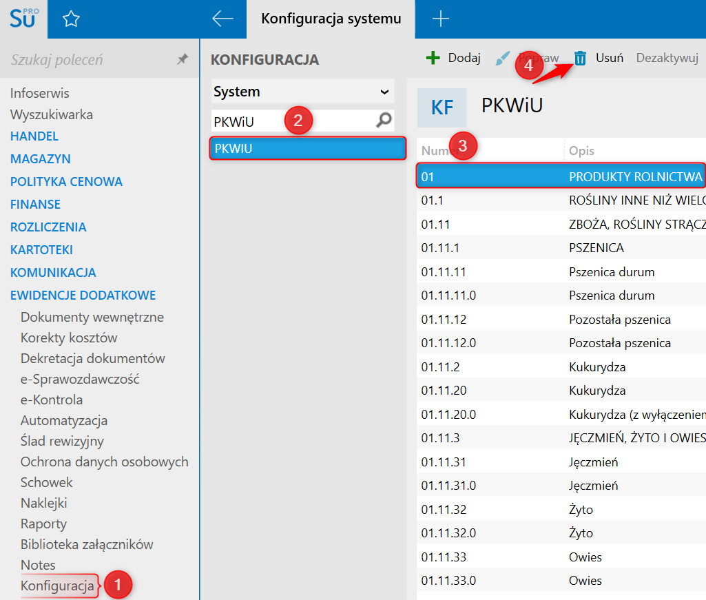Open Wyszukiwarka in sidebar

point(52,114)
